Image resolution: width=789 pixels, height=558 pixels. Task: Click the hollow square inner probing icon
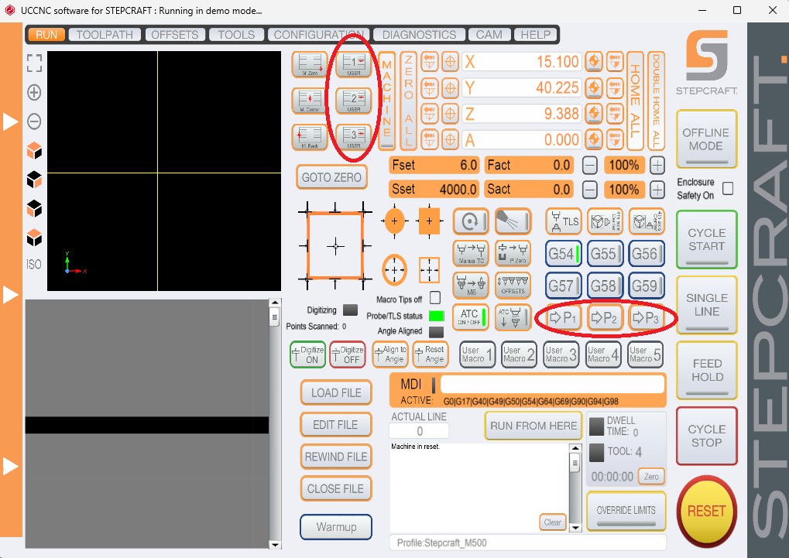pyautogui.click(x=429, y=270)
